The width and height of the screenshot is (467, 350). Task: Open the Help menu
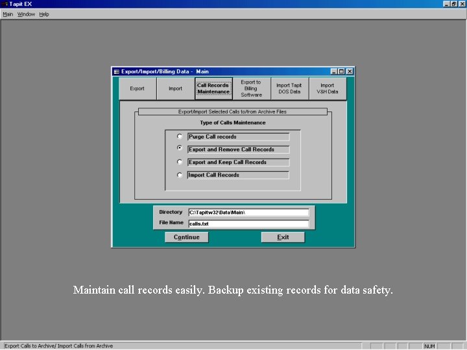(x=44, y=14)
